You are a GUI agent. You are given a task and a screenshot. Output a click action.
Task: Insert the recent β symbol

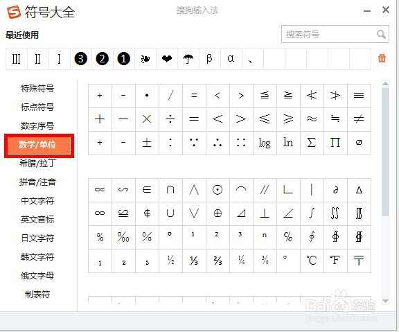click(210, 59)
